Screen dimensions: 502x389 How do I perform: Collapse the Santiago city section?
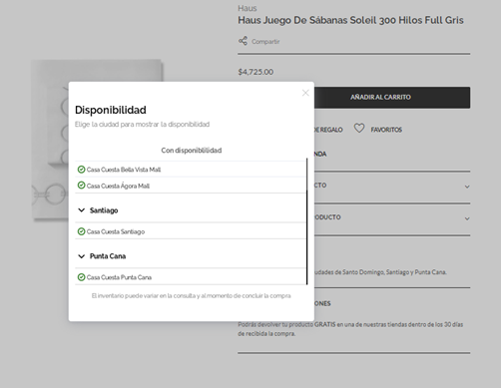pos(82,210)
